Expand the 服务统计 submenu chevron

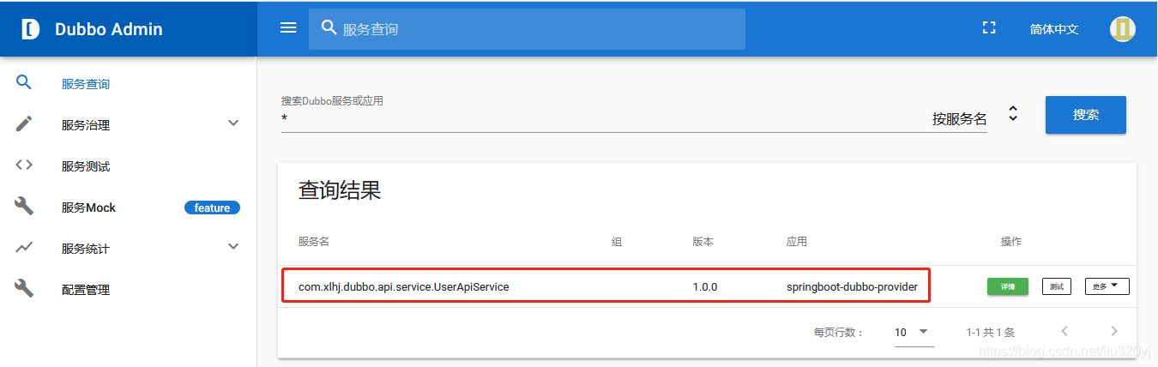pyautogui.click(x=233, y=246)
